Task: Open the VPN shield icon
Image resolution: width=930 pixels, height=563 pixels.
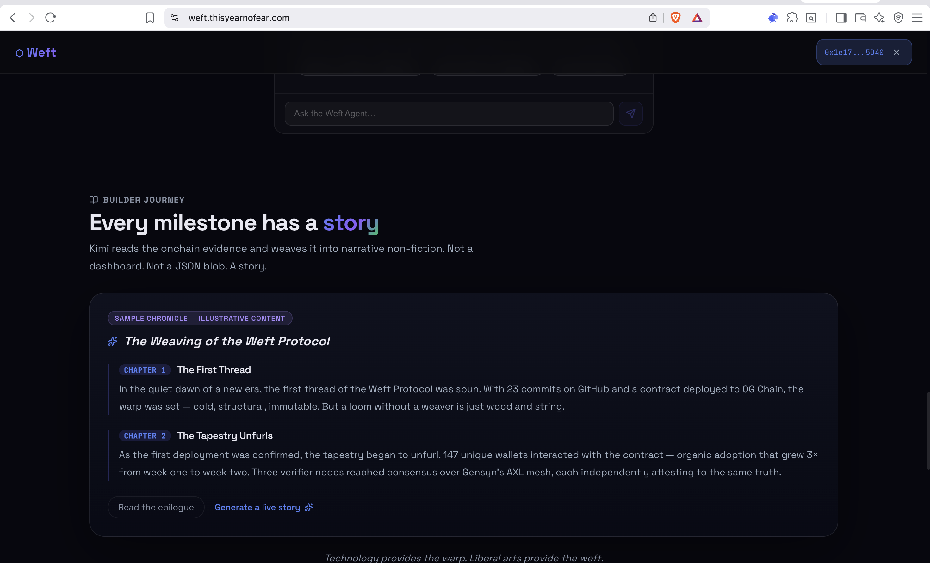Action: (898, 18)
